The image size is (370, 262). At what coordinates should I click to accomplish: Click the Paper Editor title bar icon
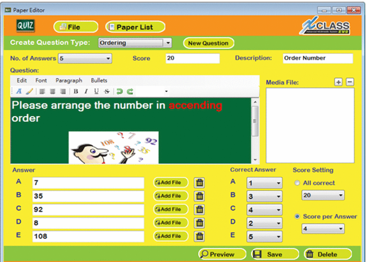click(x=8, y=10)
